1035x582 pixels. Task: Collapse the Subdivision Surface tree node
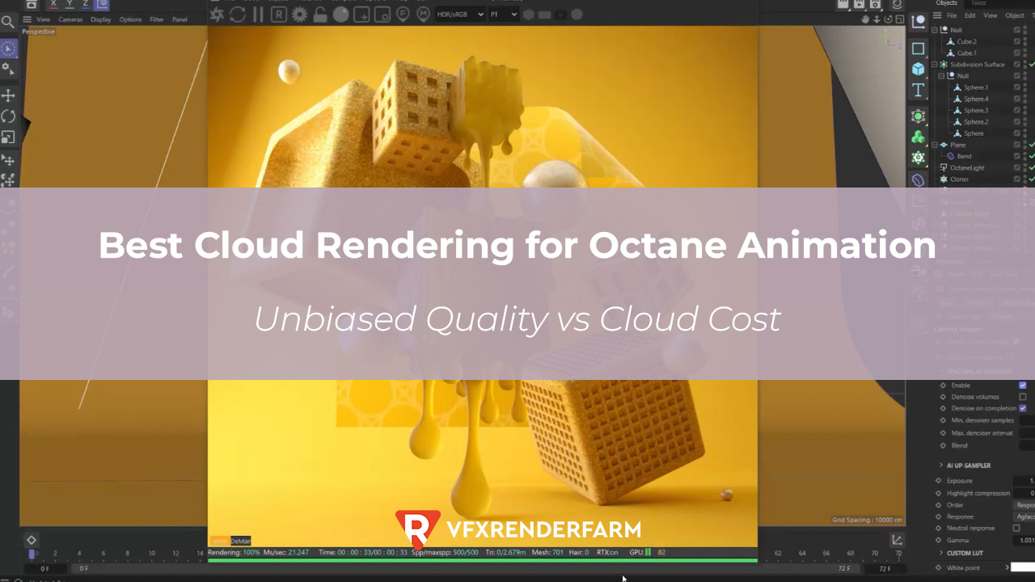pos(935,65)
